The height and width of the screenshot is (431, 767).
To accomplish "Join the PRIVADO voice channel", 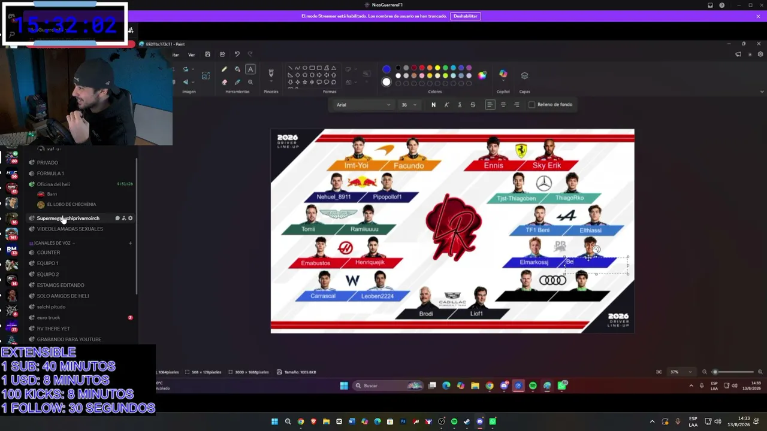I will coord(47,163).
